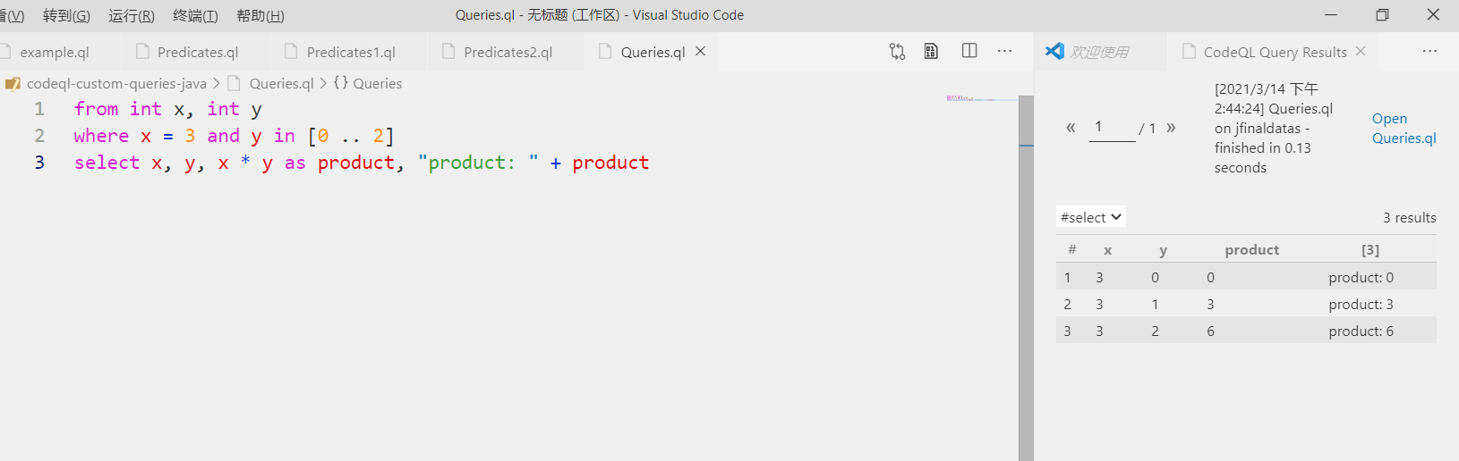Sort results by the x column header
This screenshot has width=1459, height=461.
(1108, 250)
